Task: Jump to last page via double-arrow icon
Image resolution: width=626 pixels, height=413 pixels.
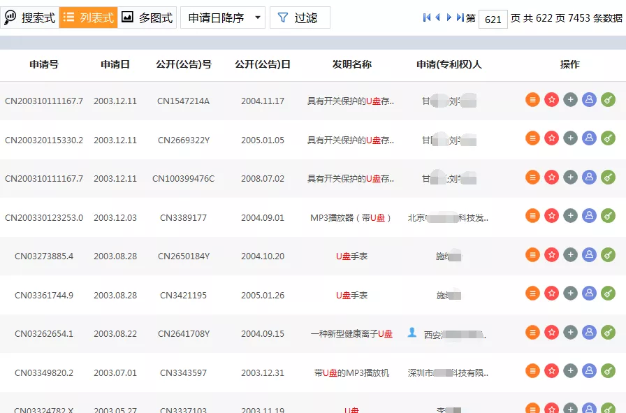Action: (458, 18)
